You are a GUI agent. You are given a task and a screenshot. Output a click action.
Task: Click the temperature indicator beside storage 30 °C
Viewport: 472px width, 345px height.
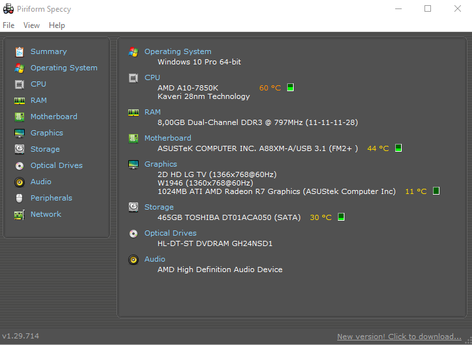coord(341,217)
